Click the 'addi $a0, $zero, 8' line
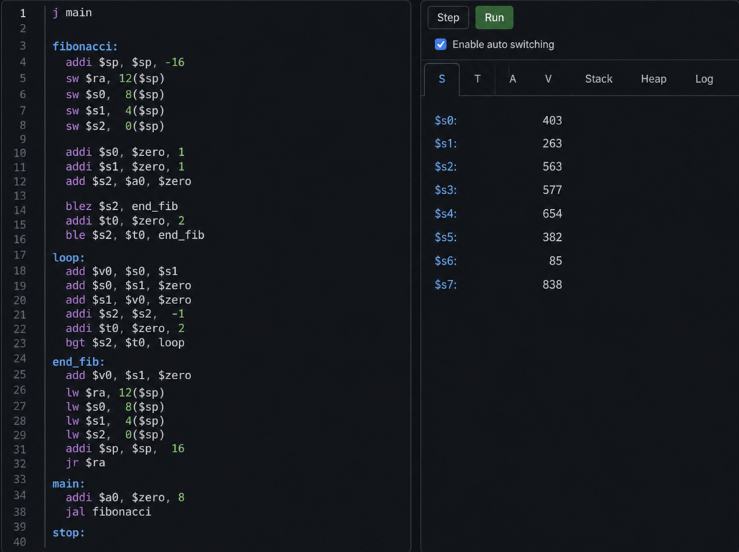 tap(125, 498)
